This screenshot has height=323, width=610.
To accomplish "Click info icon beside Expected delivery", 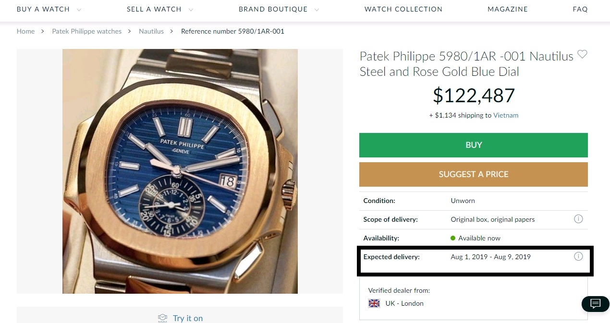I will tap(578, 256).
